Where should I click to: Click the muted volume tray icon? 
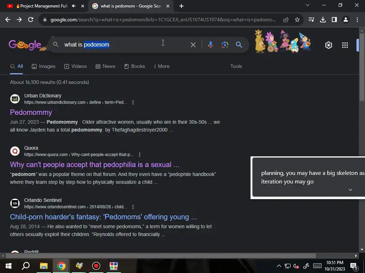pos(296,266)
